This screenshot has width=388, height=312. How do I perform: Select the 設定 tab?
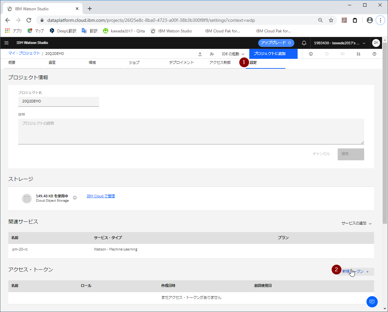(x=265, y=63)
